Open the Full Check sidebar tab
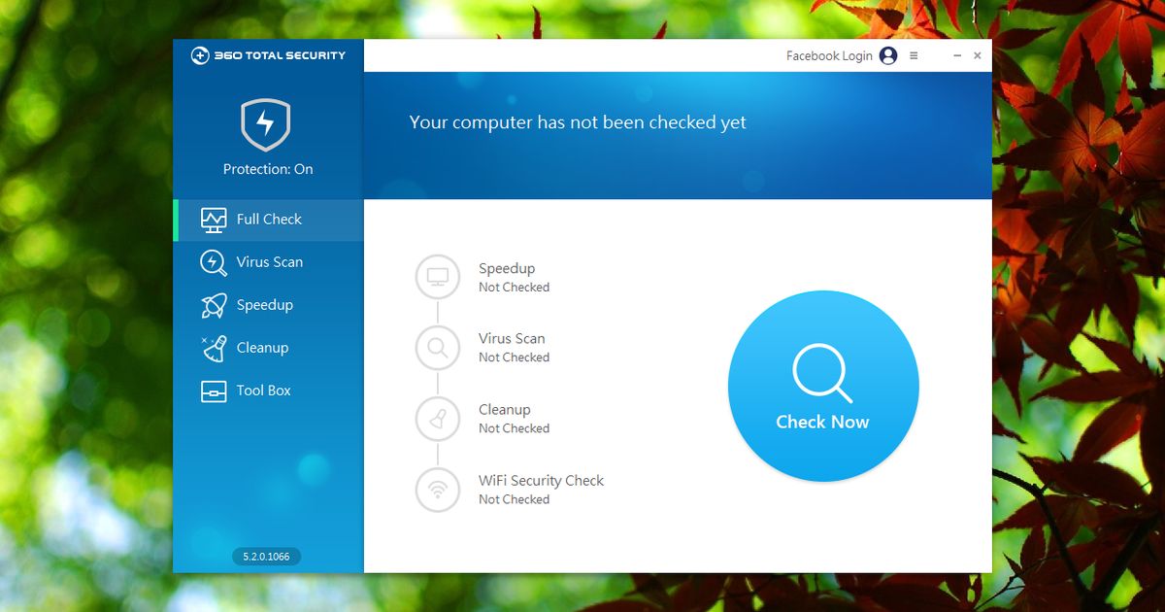The image size is (1165, 612). (x=268, y=220)
